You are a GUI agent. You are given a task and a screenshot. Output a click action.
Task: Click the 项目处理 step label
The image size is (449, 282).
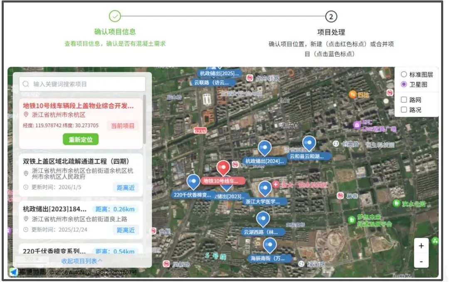(x=331, y=32)
